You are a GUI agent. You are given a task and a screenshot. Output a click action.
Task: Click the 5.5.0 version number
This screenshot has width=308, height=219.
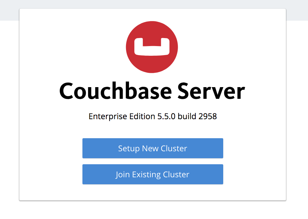coord(166,117)
